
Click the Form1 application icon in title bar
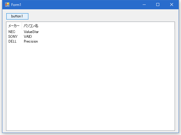7,4
